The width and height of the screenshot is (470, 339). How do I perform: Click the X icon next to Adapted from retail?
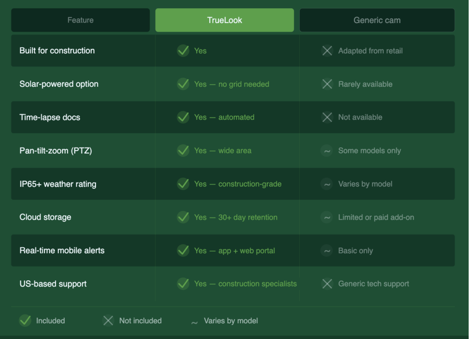pyautogui.click(x=327, y=51)
